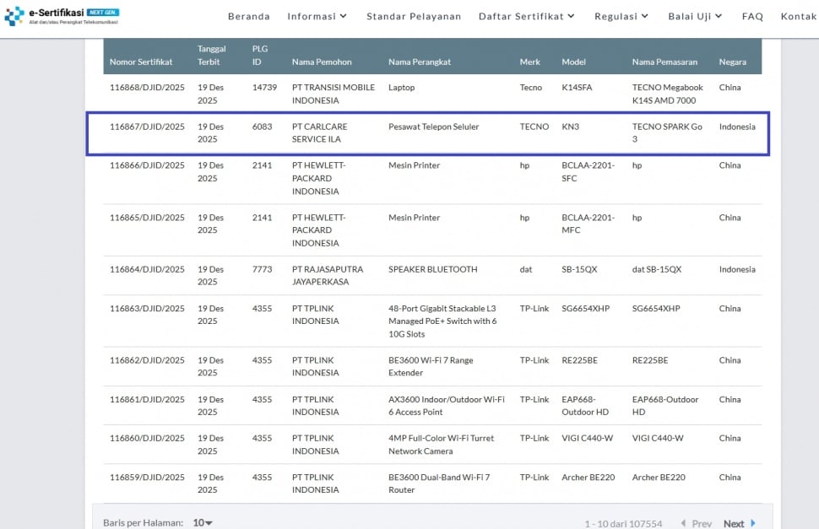Select the highlighted TECNO SPARK Go 3 row
The width and height of the screenshot is (819, 529).
tap(427, 133)
